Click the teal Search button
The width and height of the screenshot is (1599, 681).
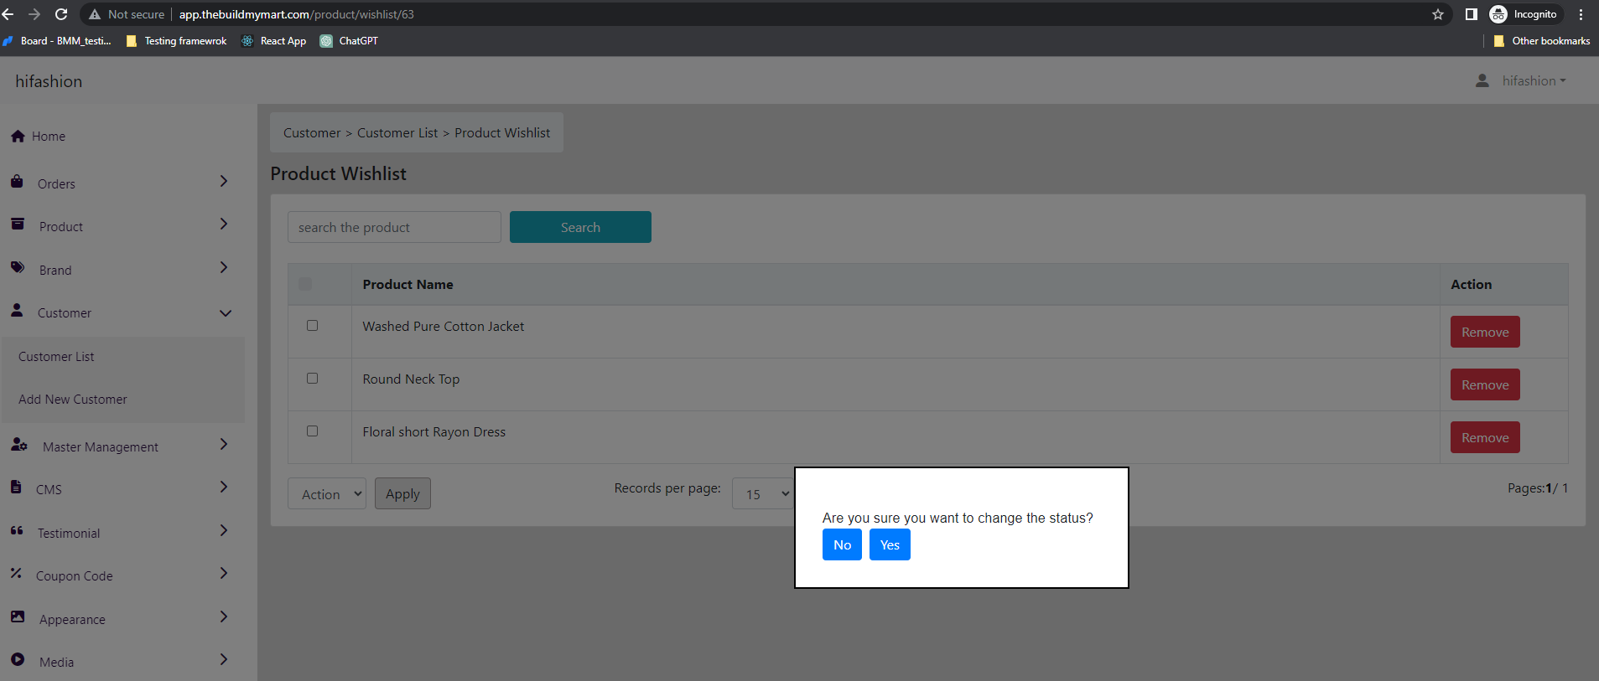point(580,227)
